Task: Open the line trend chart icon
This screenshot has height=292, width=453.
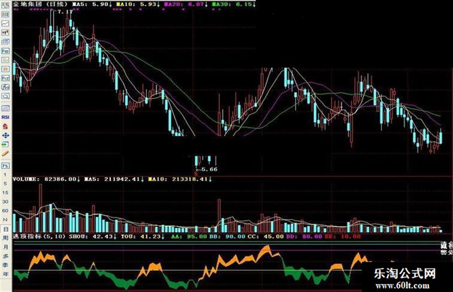Action: [x=5, y=23]
